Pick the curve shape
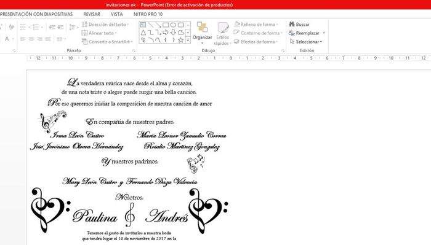Image resolution: width=431 pixels, height=245 pixels. [158, 40]
